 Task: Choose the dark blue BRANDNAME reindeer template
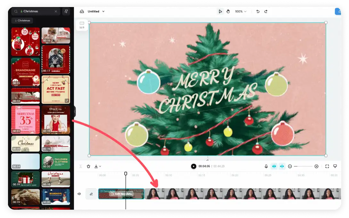[x=56, y=197]
